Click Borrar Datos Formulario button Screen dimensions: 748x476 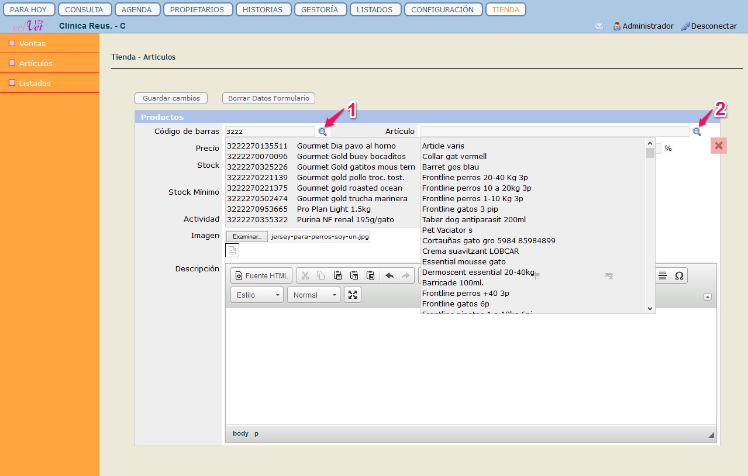(268, 98)
